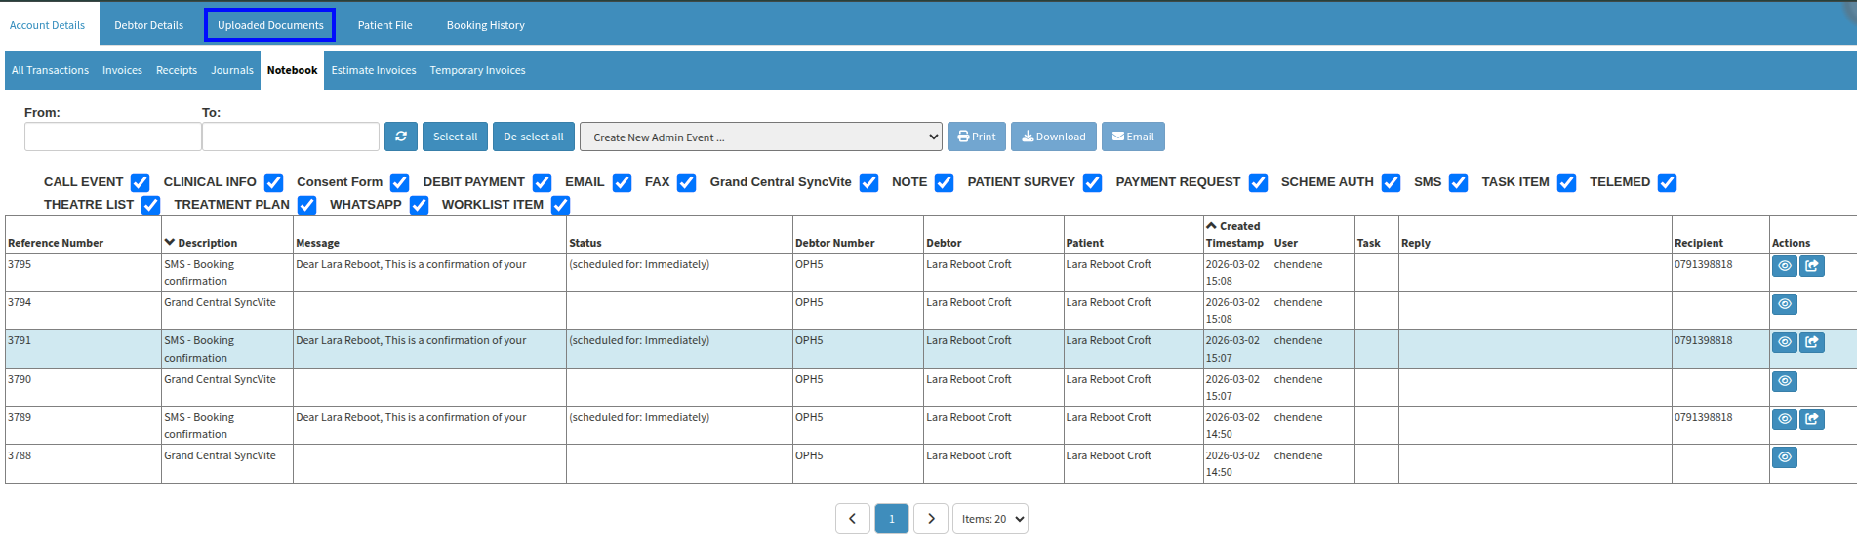The width and height of the screenshot is (1857, 550).
Task: Toggle the TREATMENT PLAN checkbox
Action: [307, 205]
